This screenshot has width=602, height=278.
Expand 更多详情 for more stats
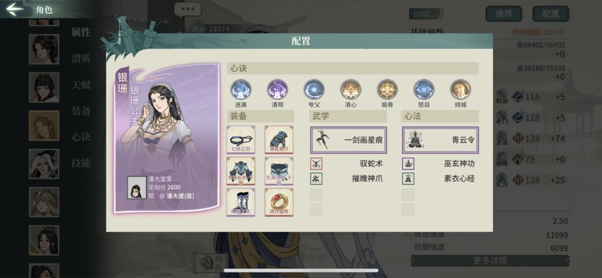click(x=490, y=261)
